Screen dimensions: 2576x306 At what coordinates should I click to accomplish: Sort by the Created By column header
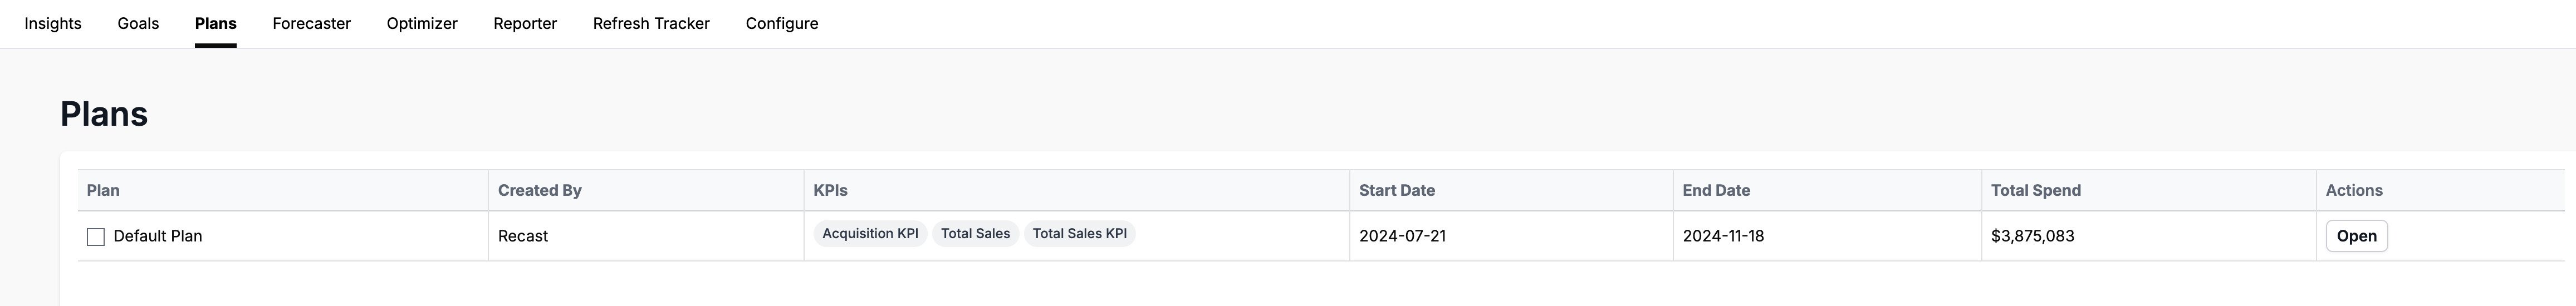(x=540, y=190)
